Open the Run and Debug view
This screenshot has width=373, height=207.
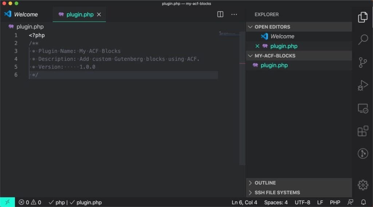(363, 85)
